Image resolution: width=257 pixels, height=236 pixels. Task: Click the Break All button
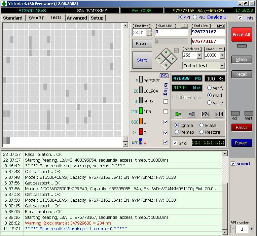point(241,35)
